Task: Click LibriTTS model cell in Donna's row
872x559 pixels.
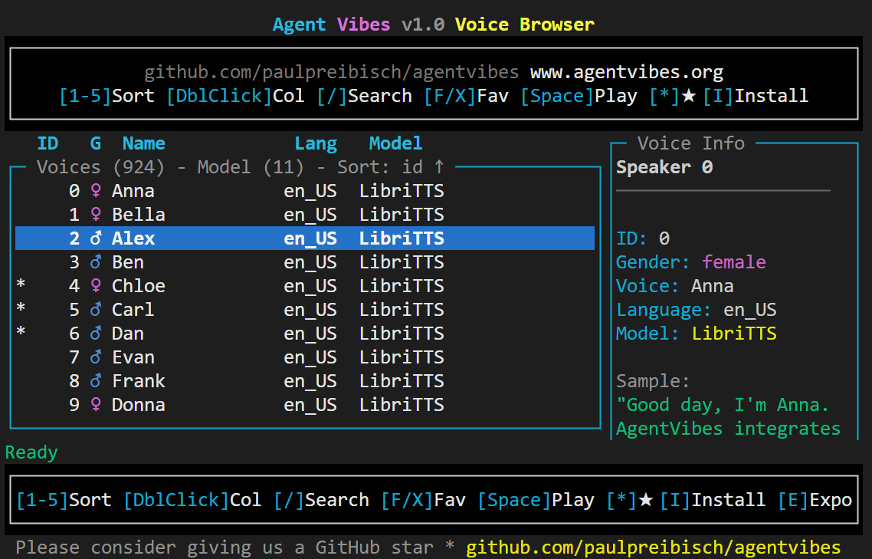Action: click(402, 405)
